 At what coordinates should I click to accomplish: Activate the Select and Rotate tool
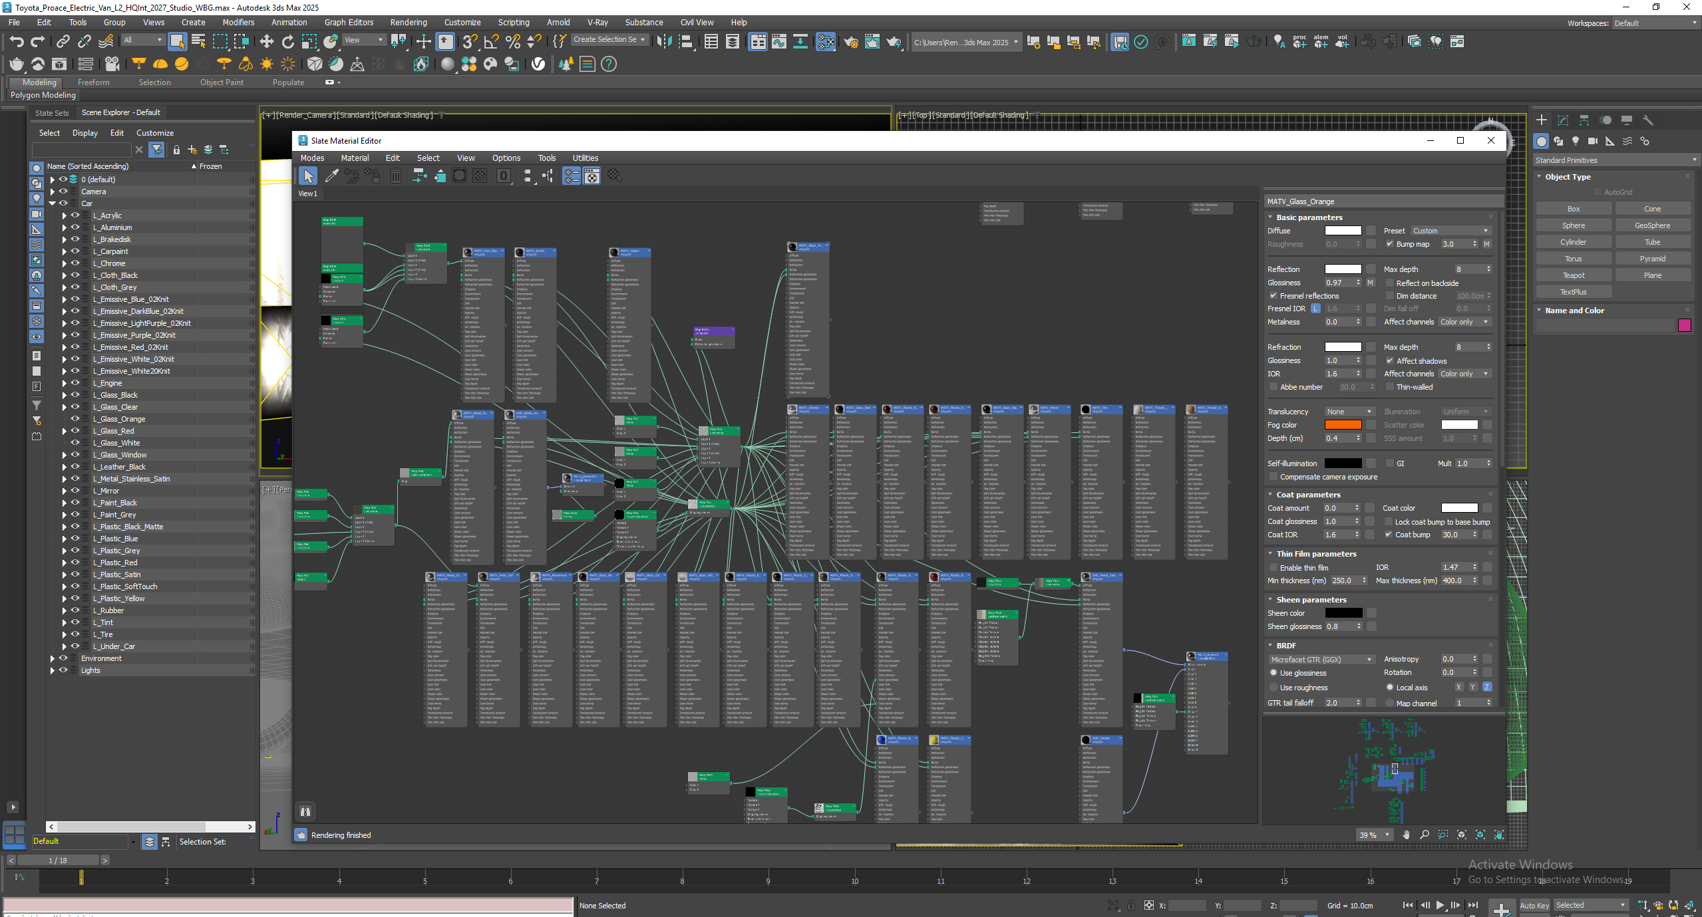288,42
